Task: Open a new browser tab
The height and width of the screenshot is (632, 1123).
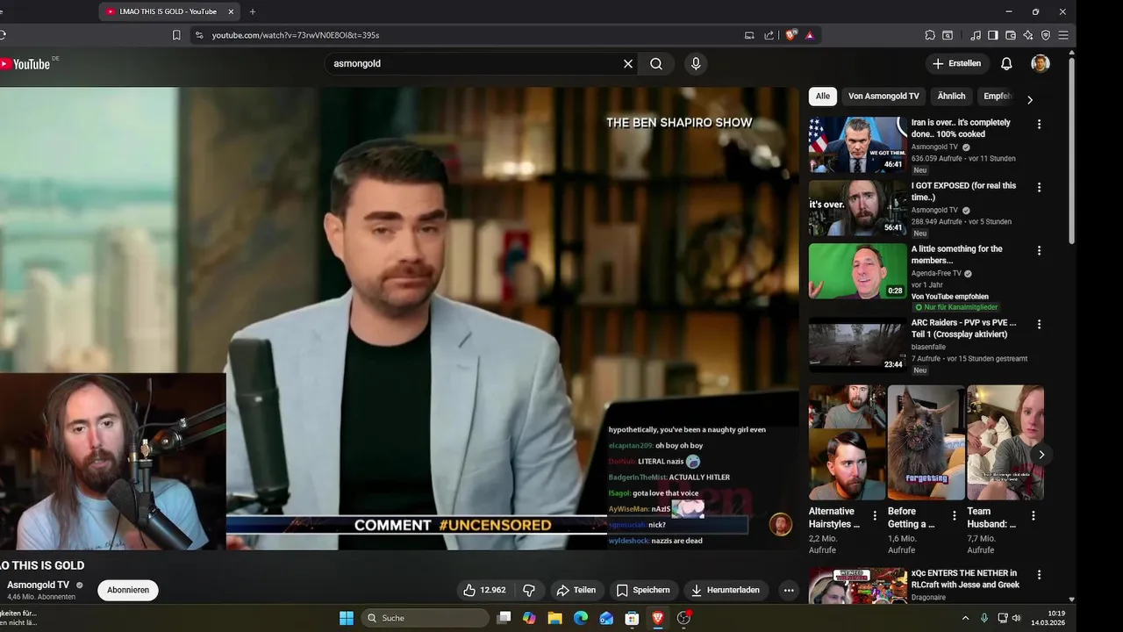Action: [x=253, y=11]
